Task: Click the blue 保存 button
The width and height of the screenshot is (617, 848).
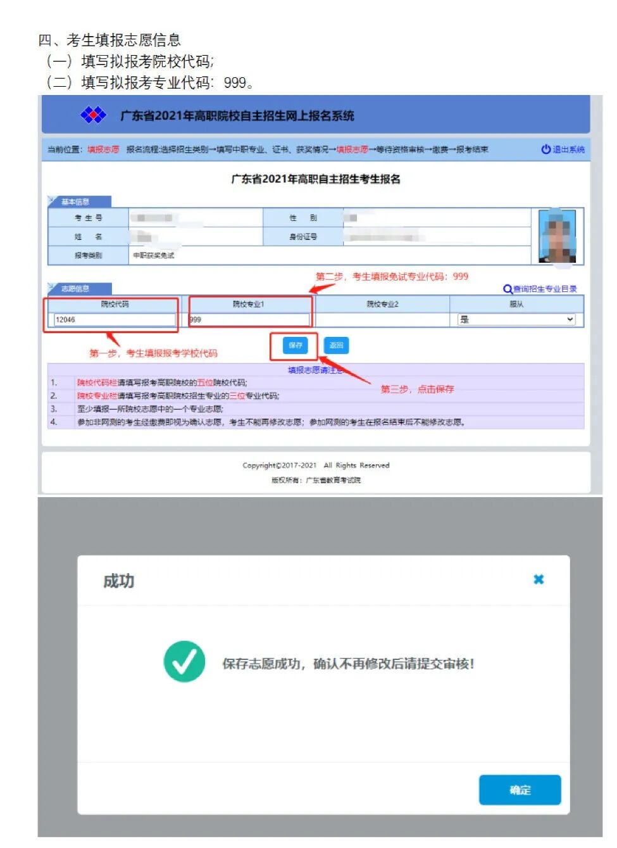Action: (x=296, y=345)
